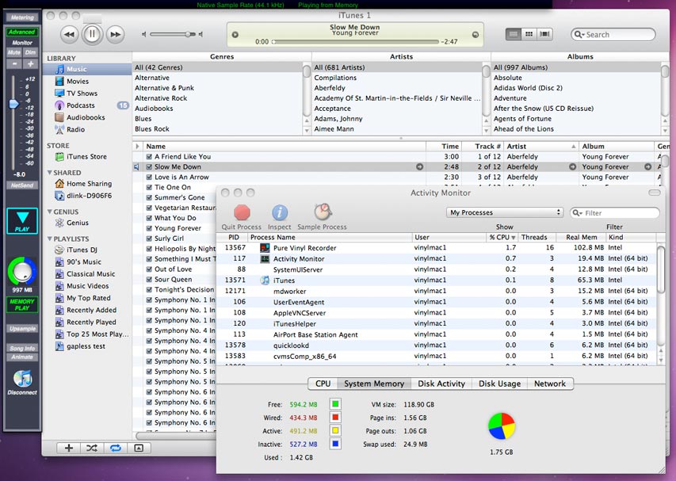This screenshot has height=481, width=676.
Task: Switch to the Disk Activity tab
Action: (441, 384)
